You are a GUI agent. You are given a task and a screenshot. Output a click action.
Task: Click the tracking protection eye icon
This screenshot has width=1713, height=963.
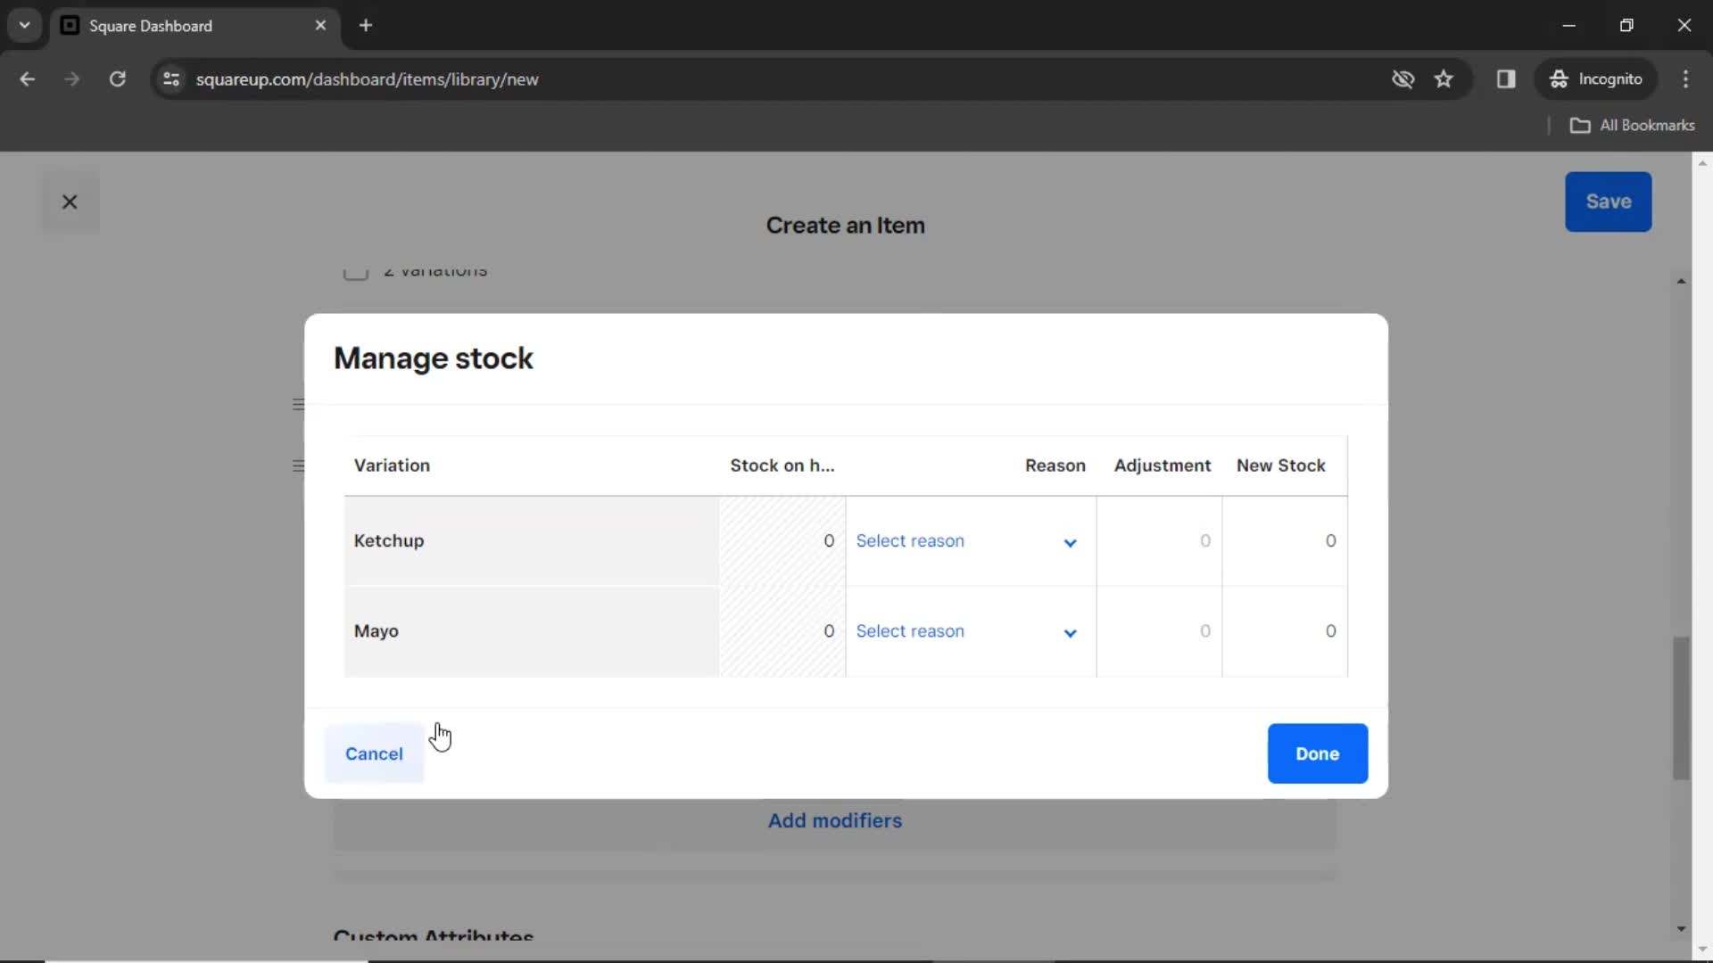pyautogui.click(x=1403, y=79)
